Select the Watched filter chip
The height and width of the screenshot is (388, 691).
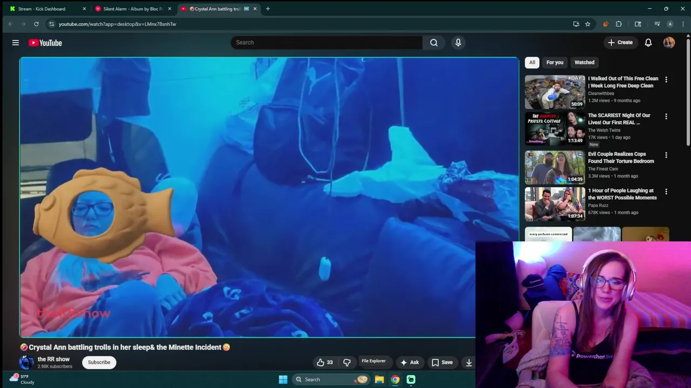584,63
